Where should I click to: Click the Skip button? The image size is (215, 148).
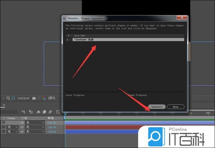pos(175,107)
